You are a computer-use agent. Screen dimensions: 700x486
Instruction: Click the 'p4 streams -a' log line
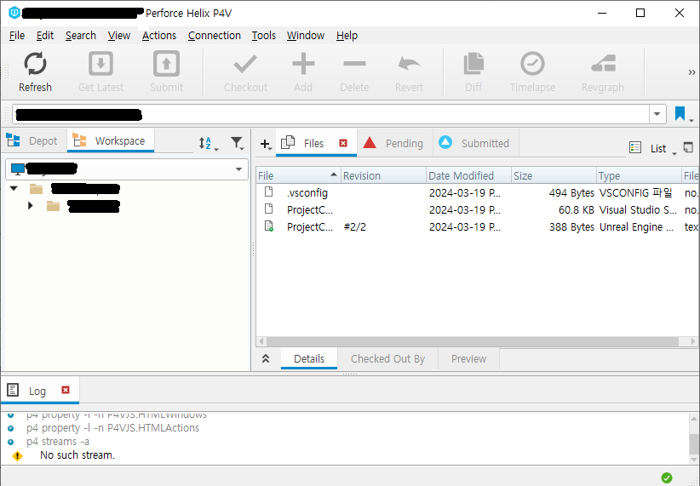(x=58, y=442)
